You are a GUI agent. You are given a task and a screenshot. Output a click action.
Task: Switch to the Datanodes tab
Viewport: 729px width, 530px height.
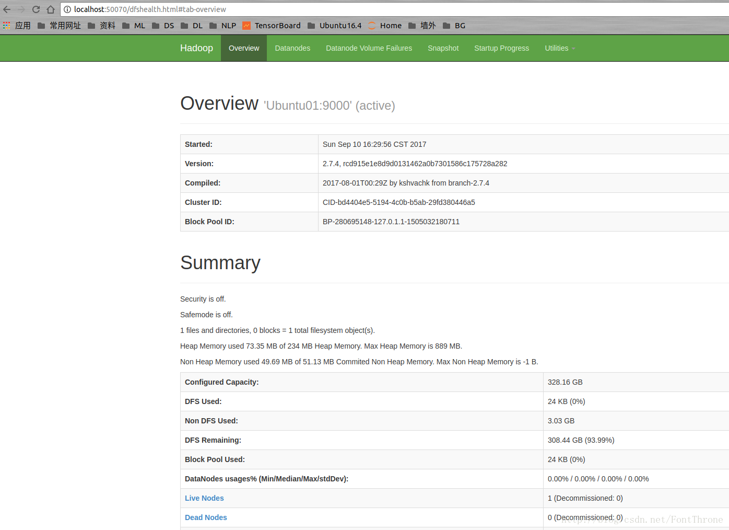pyautogui.click(x=292, y=48)
